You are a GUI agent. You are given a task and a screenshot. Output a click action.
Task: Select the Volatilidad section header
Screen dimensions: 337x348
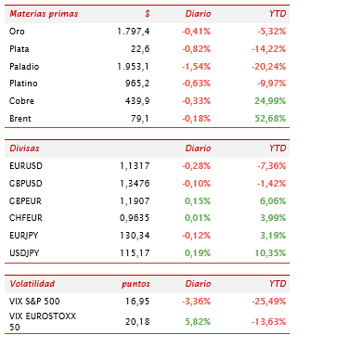click(x=32, y=284)
